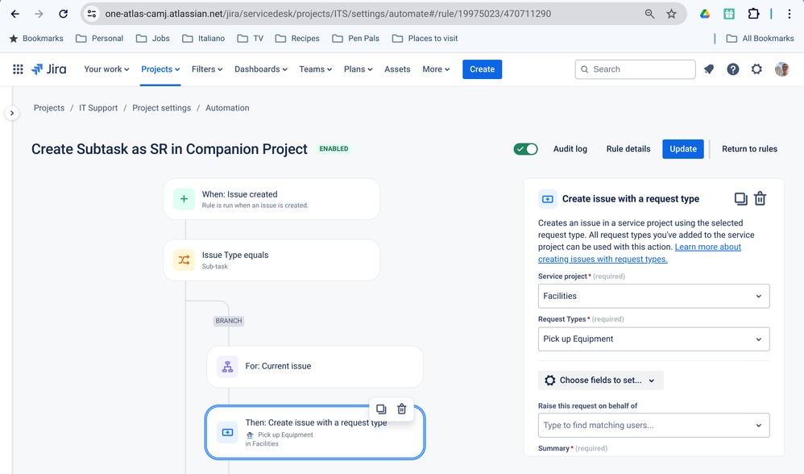Image resolution: width=804 pixels, height=474 pixels.
Task: Select the Issue Type equals condition card
Action: pos(271,260)
